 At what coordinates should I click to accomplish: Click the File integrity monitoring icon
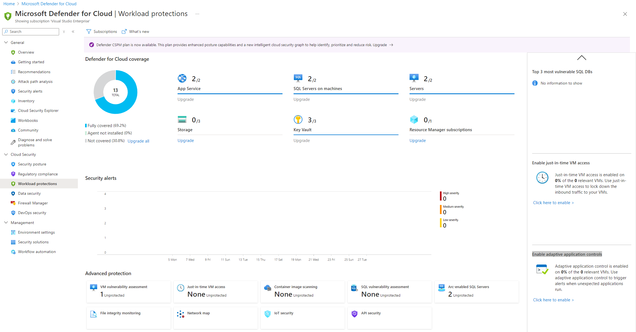94,314
